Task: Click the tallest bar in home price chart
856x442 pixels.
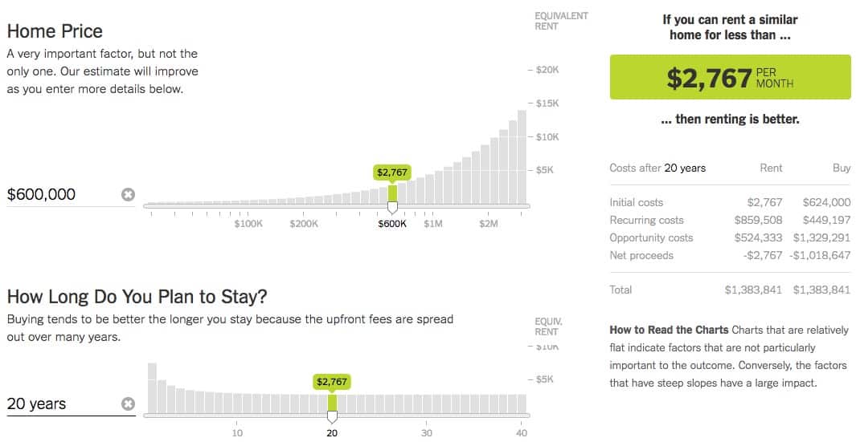Action: [x=522, y=156]
